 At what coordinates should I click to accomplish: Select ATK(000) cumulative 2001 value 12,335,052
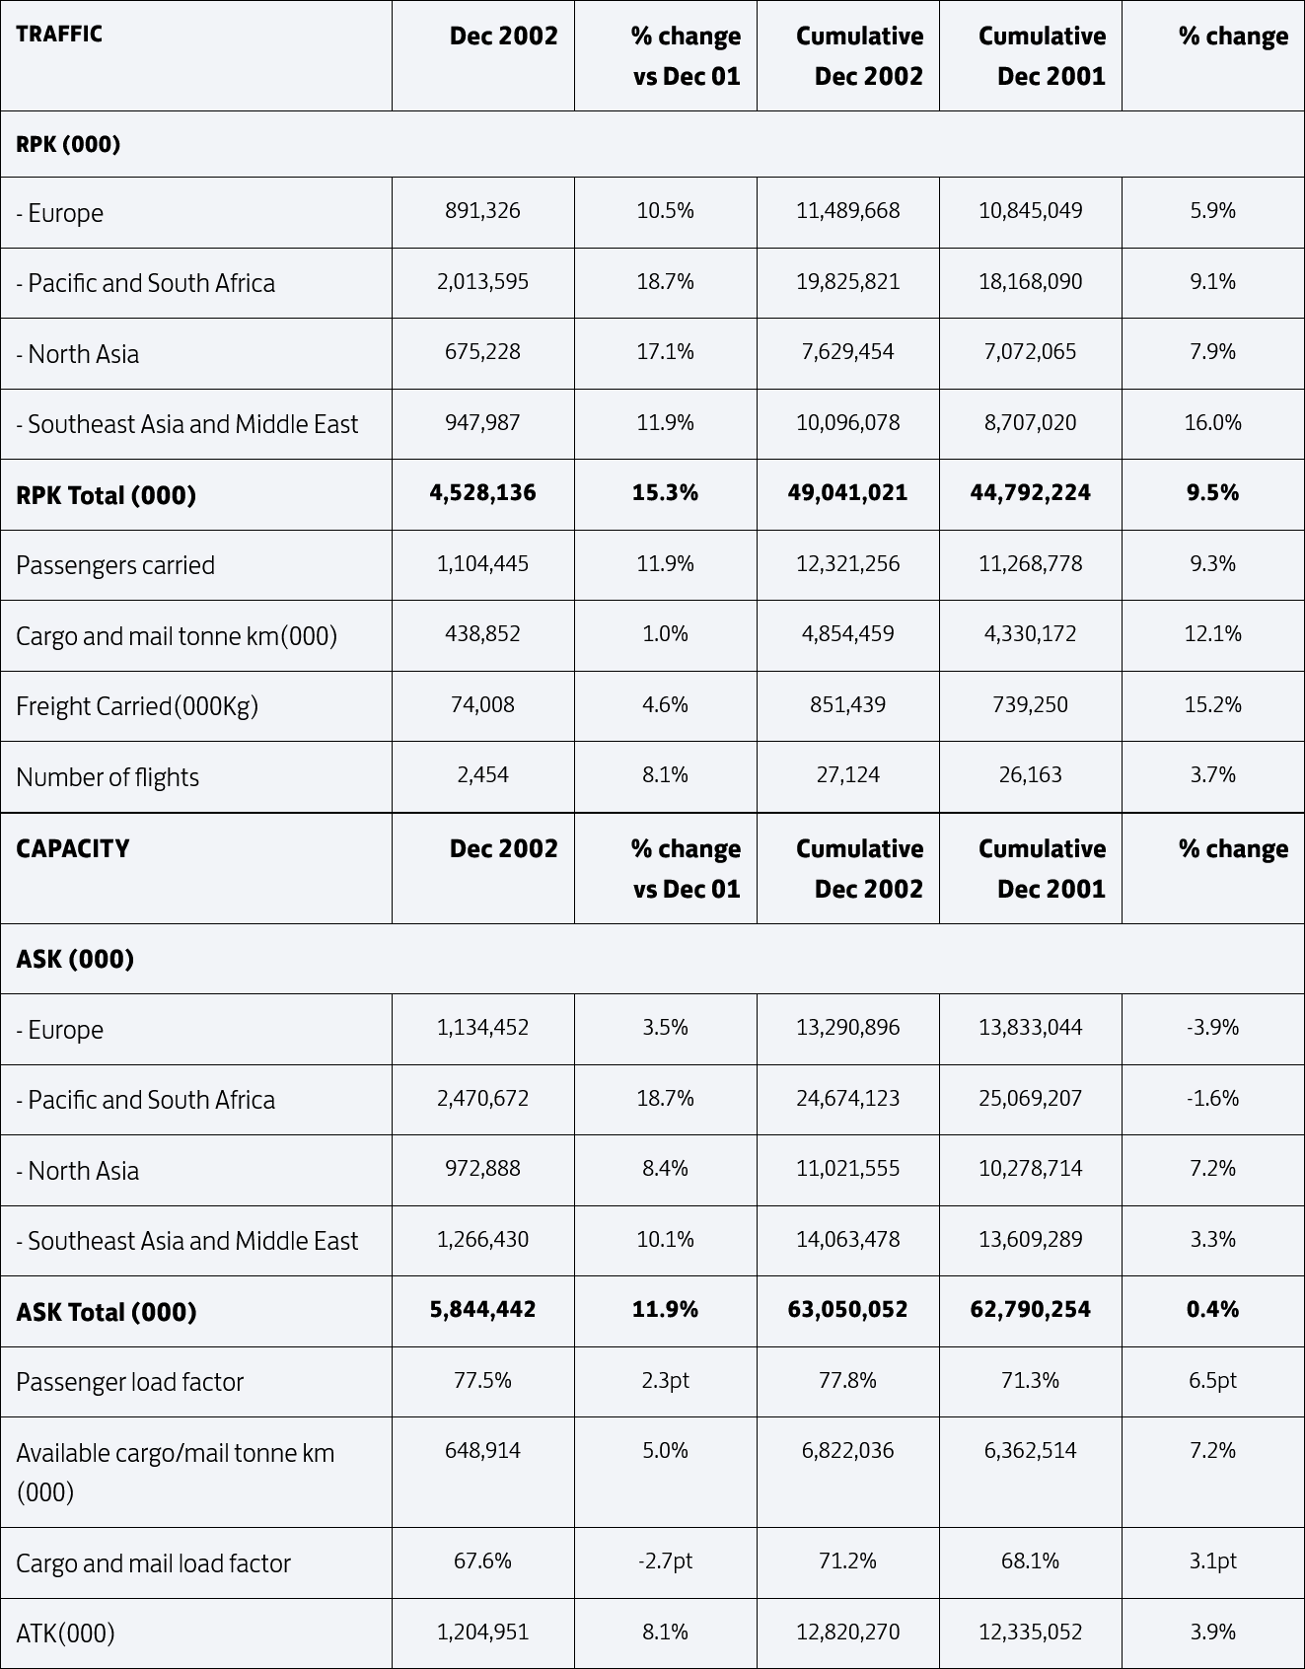1031,1633
